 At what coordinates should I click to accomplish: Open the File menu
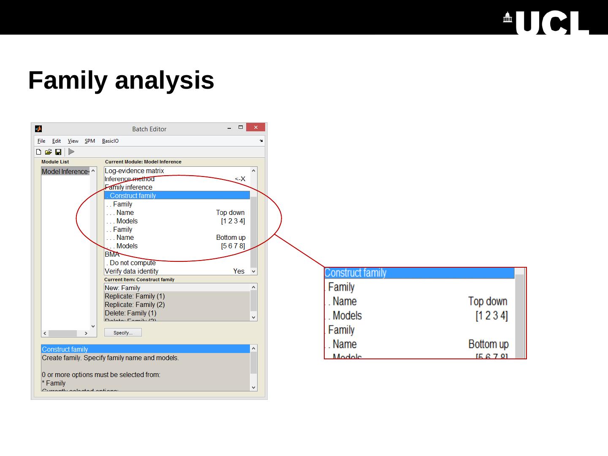coord(41,141)
